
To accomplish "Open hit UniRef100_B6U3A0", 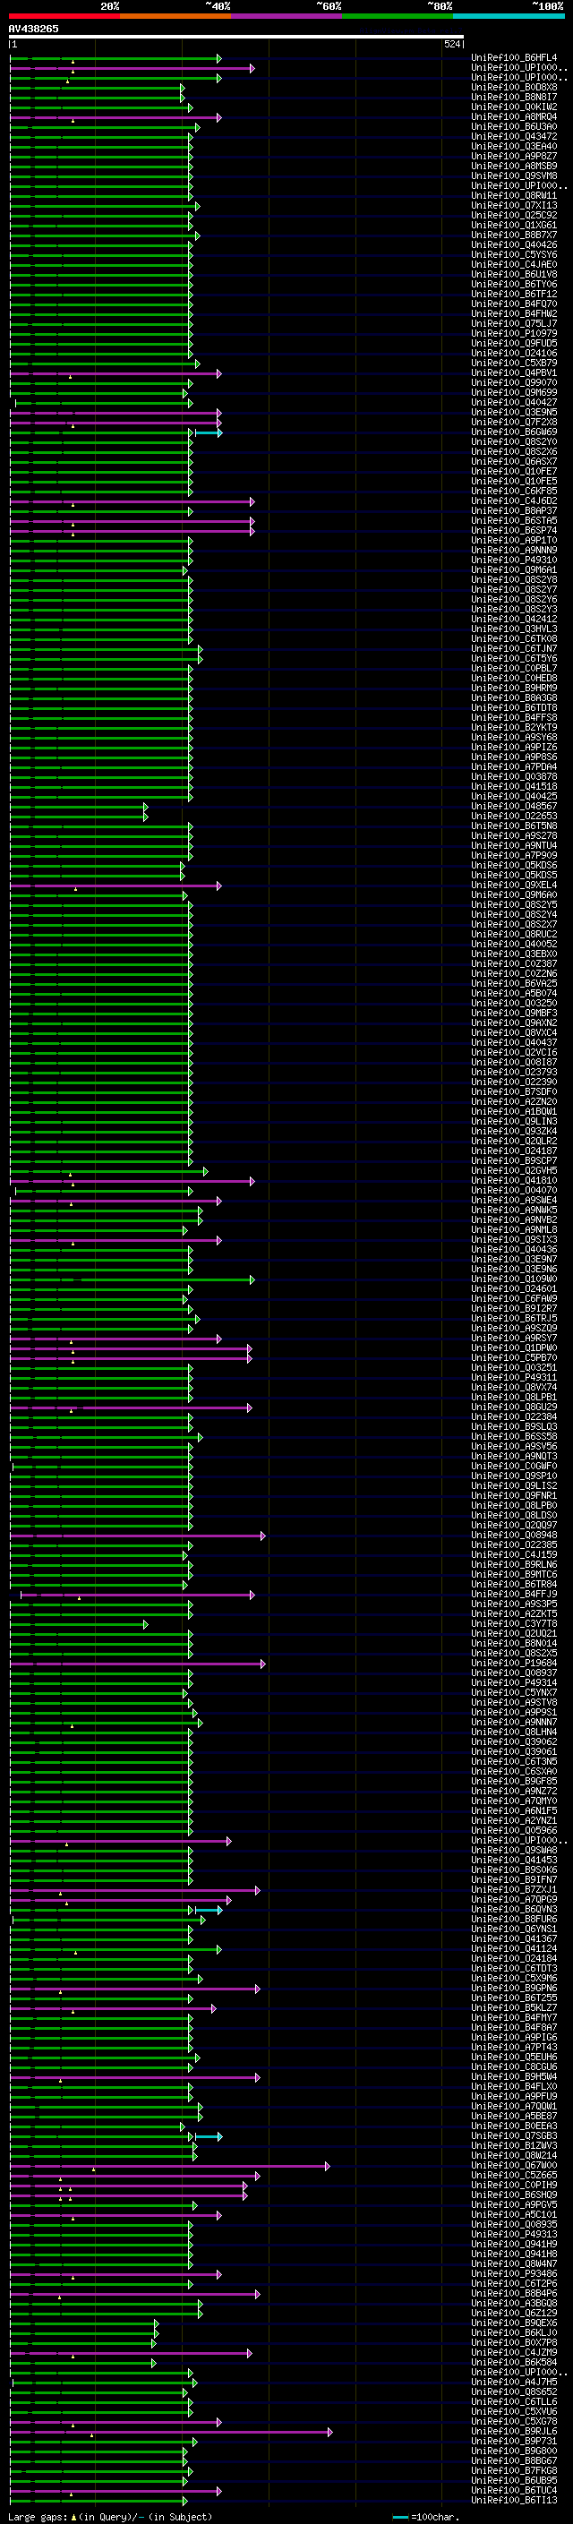I will [514, 126].
